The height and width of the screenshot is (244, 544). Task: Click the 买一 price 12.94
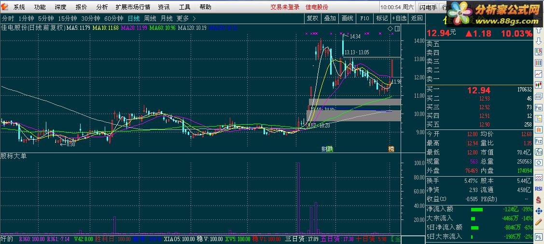point(478,90)
